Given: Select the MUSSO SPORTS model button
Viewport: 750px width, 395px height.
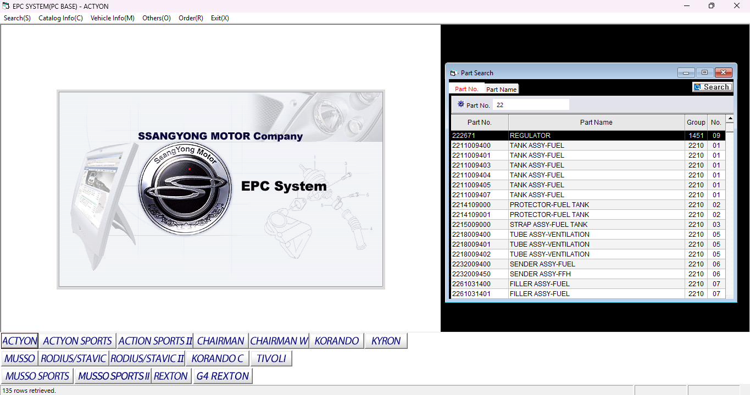Looking at the screenshot, I should [37, 376].
